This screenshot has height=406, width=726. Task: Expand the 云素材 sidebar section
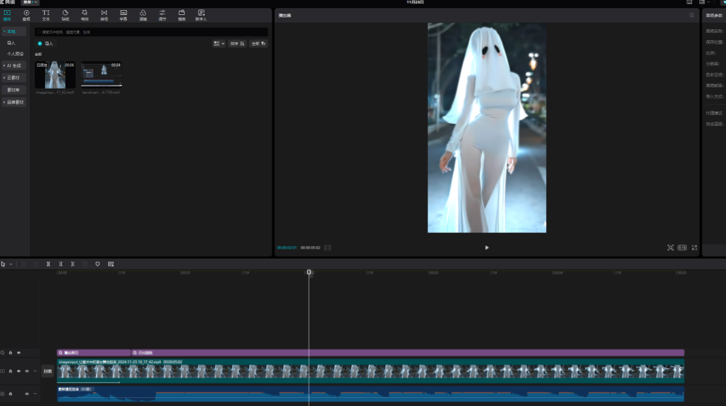point(14,78)
